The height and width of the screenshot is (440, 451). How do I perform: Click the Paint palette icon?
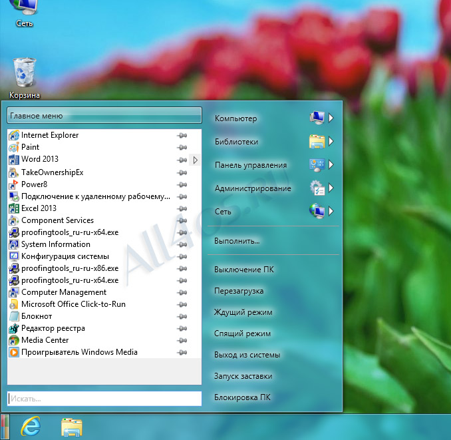[14, 147]
